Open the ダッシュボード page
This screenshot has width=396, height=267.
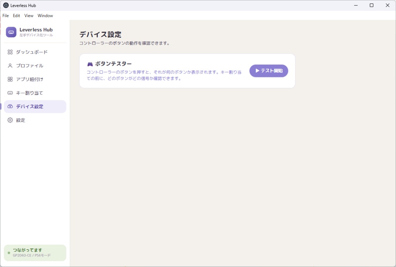(35, 52)
